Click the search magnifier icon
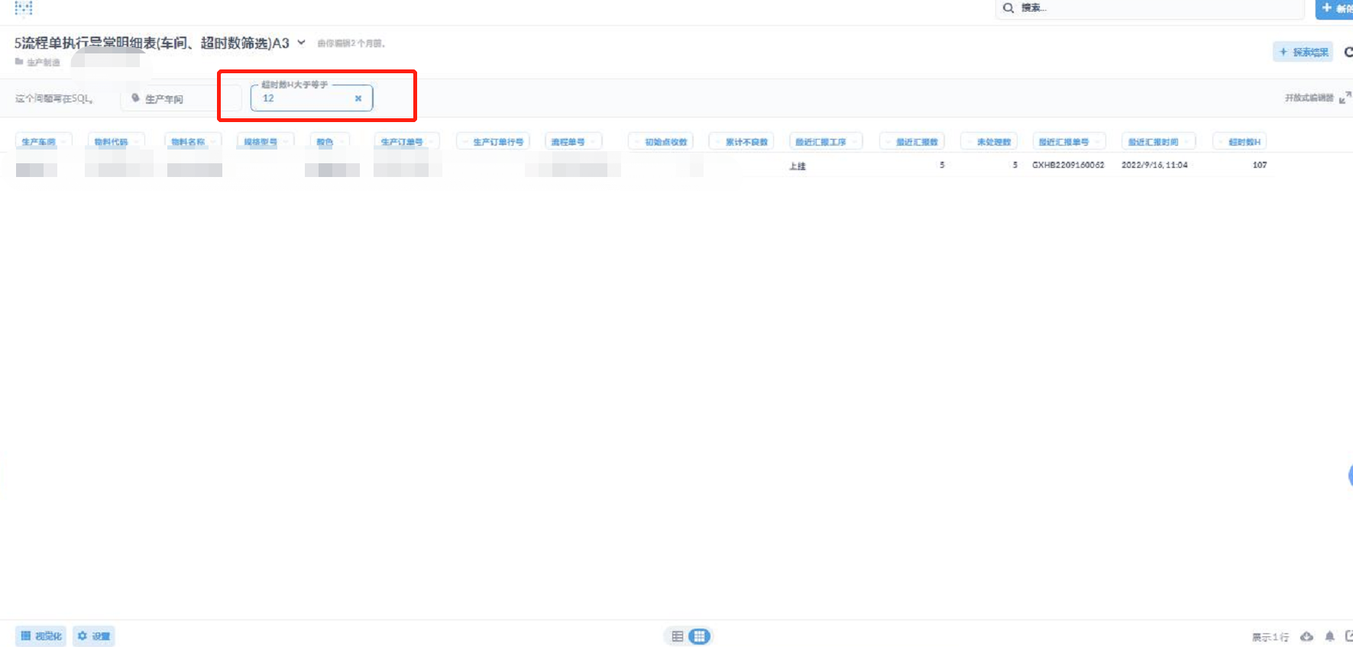This screenshot has height=647, width=1353. [x=1008, y=8]
